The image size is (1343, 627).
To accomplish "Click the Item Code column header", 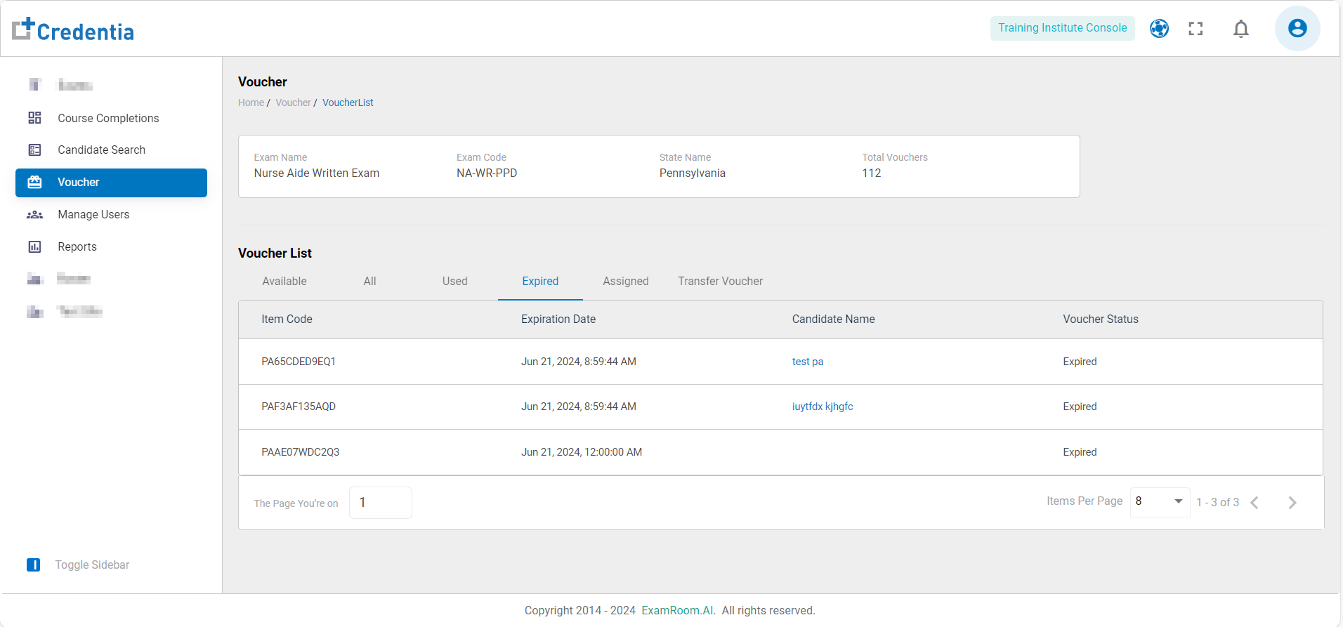I will pos(287,319).
